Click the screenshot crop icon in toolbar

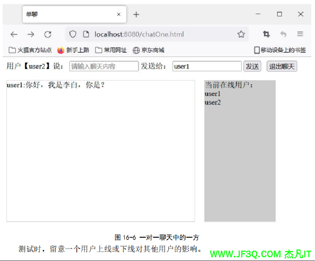point(266,34)
